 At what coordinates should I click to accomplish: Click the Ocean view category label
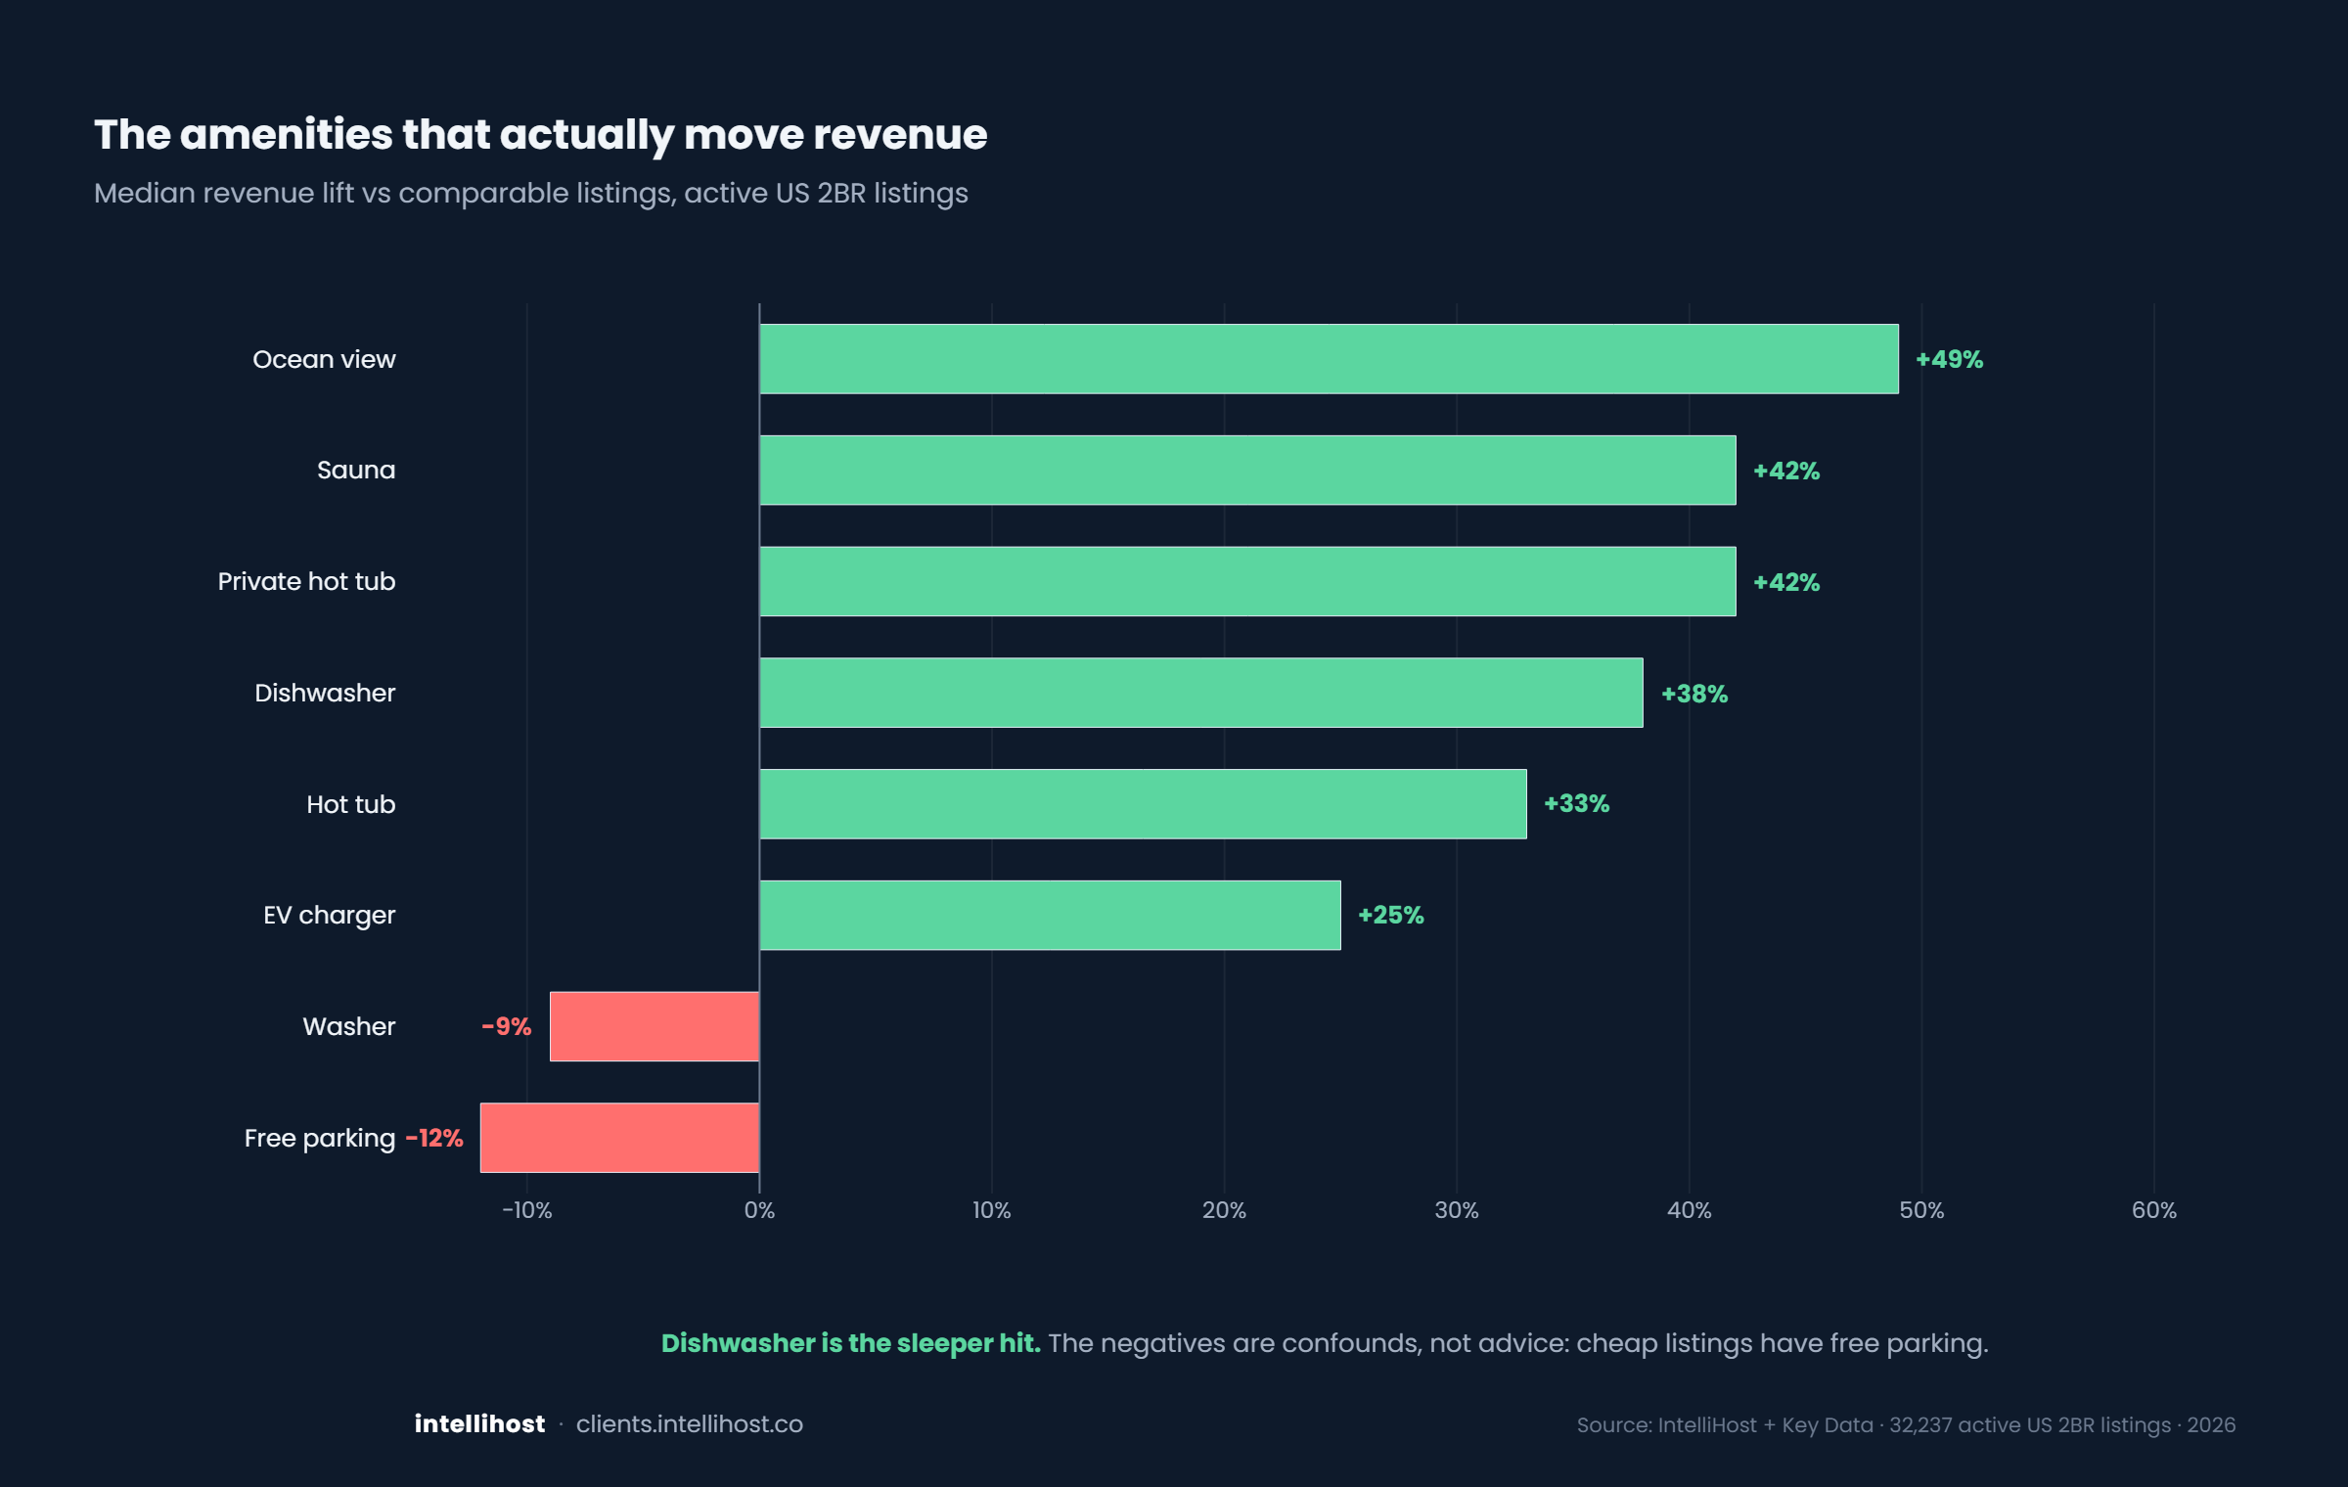(x=324, y=359)
